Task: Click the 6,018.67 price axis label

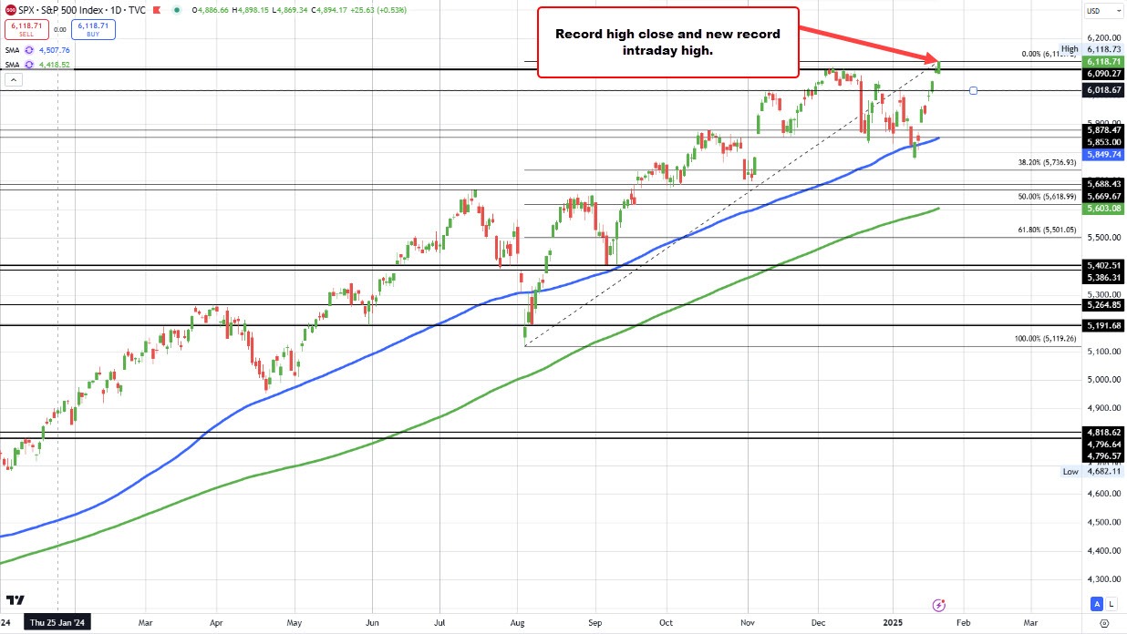Action: pos(1103,90)
